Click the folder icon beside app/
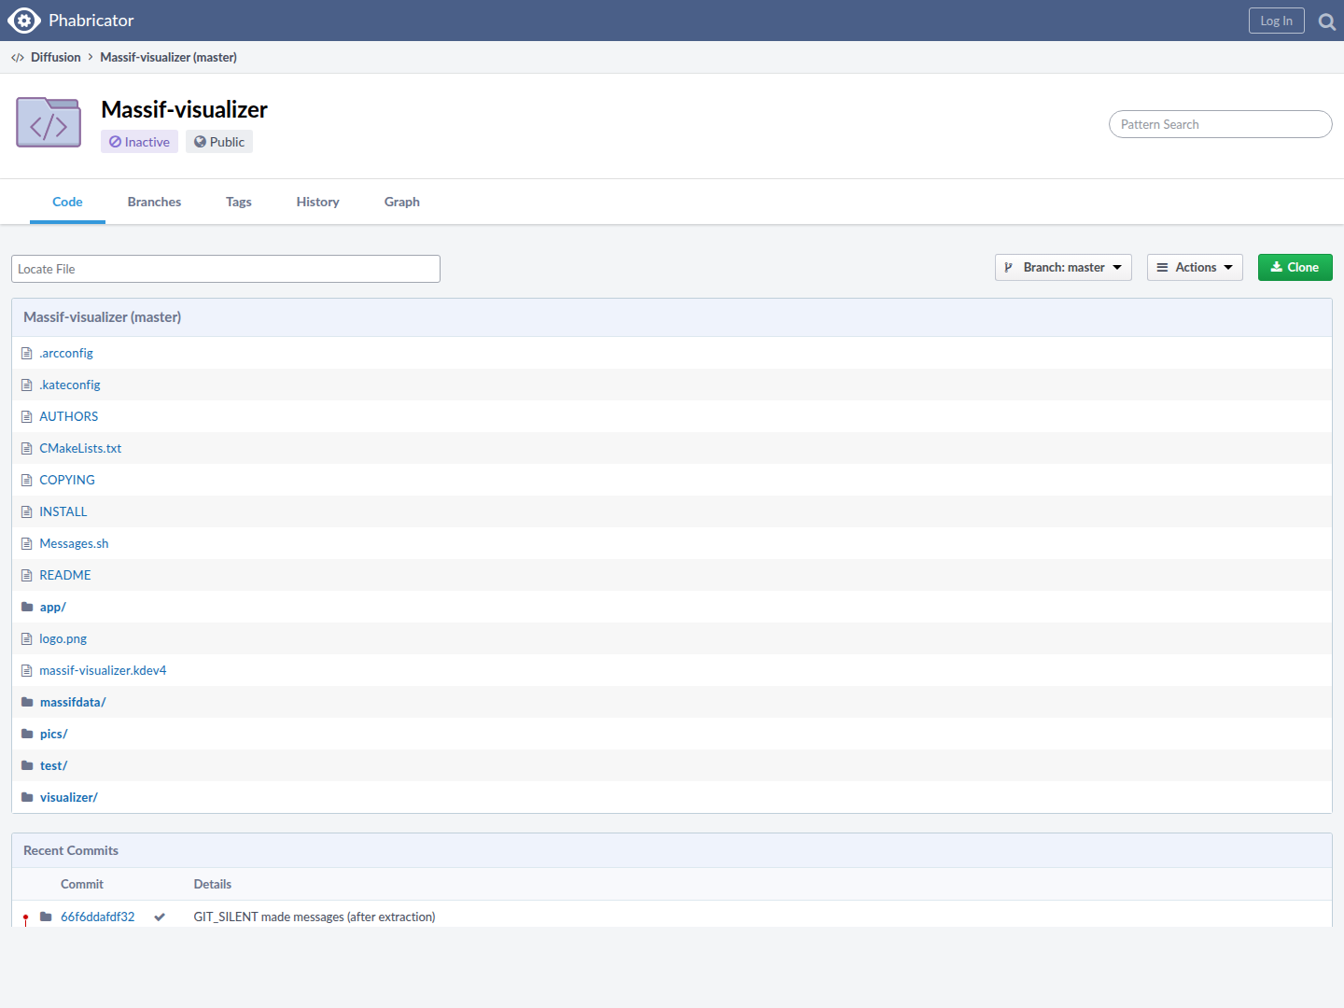 coord(27,607)
